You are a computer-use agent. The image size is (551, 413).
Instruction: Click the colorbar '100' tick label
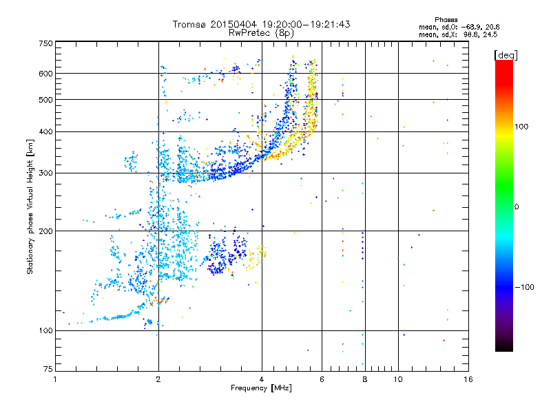click(521, 127)
